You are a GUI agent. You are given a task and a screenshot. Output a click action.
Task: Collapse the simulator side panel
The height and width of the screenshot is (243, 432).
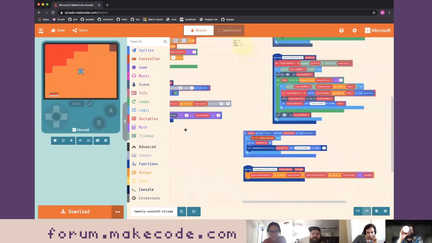click(125, 122)
